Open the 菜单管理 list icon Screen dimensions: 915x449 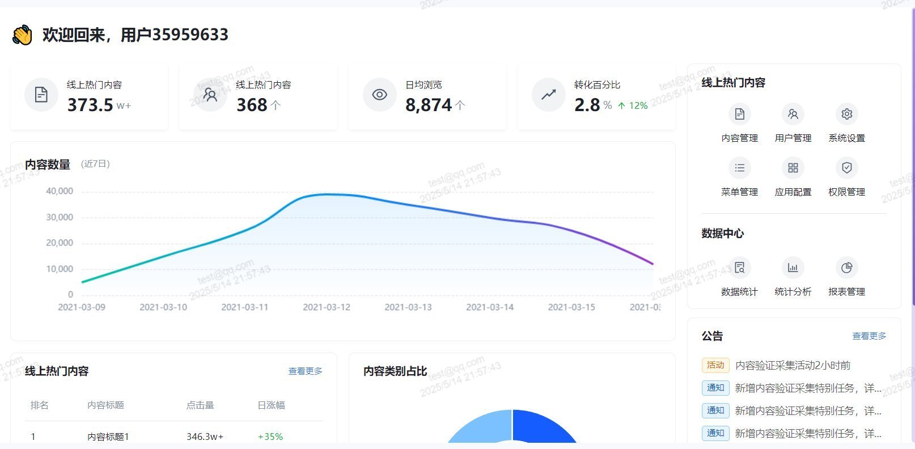click(739, 168)
